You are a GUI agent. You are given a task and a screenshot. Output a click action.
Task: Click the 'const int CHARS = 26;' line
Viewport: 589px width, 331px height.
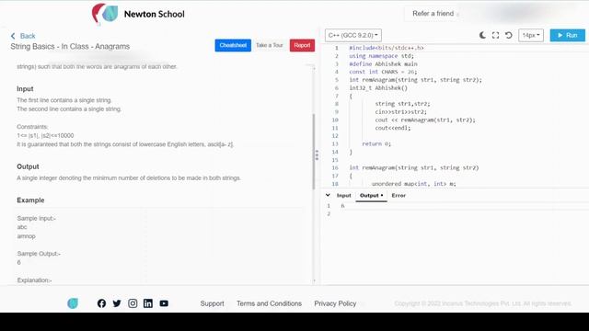383,72
